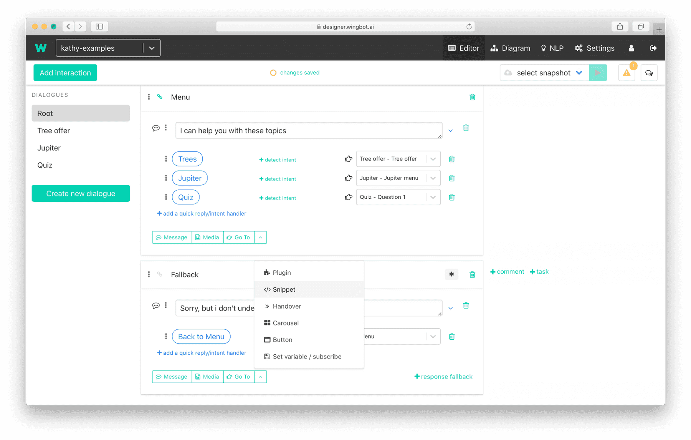Delete the Menu interaction via its trash icon
Screen dimensions: 691x440
tap(472, 97)
